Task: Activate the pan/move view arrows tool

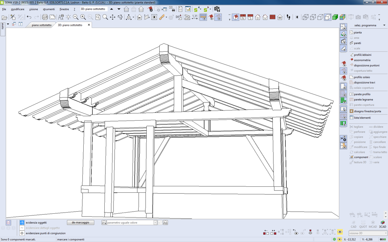Action: 113,17
